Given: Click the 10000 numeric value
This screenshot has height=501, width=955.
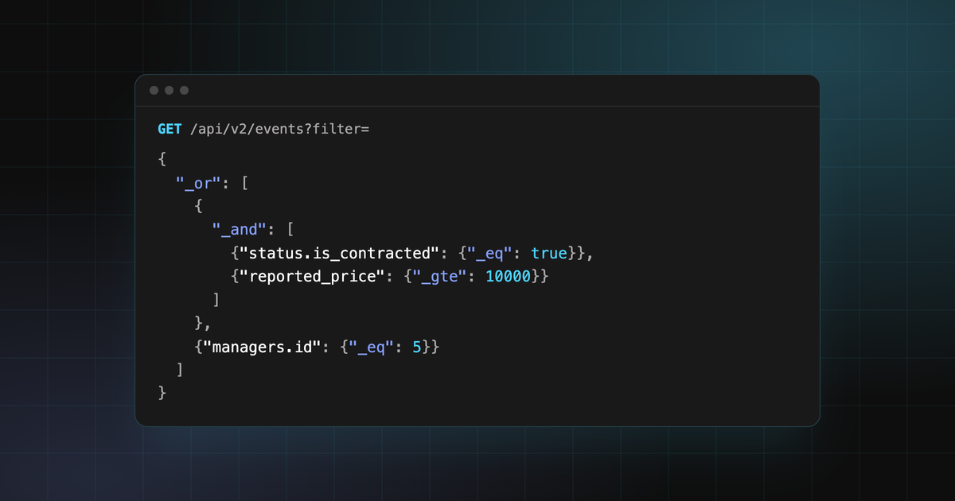Looking at the screenshot, I should point(508,277).
